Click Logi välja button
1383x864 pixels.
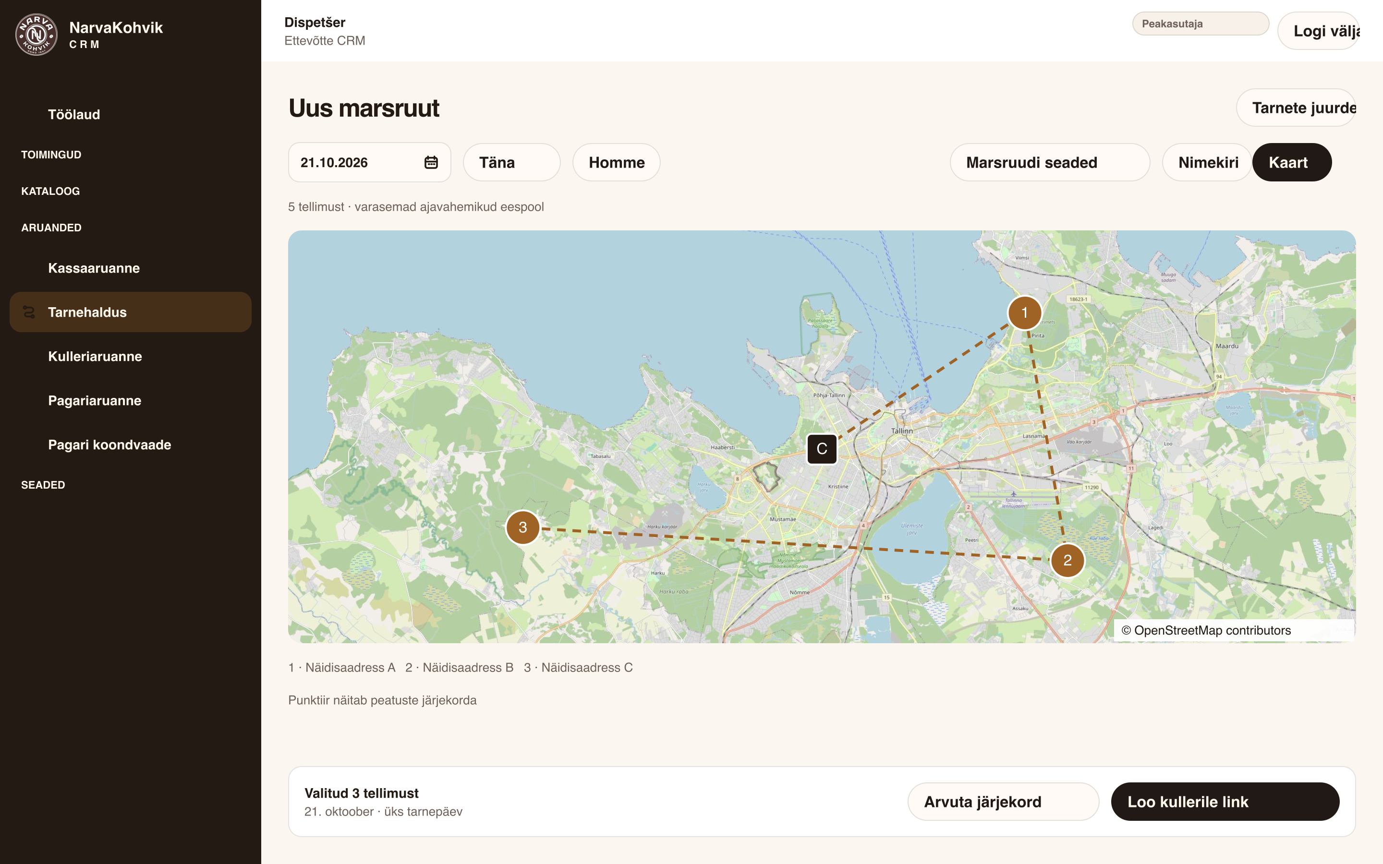click(x=1319, y=31)
